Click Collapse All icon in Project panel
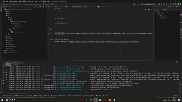This screenshot has width=182, height=102. [41, 7]
